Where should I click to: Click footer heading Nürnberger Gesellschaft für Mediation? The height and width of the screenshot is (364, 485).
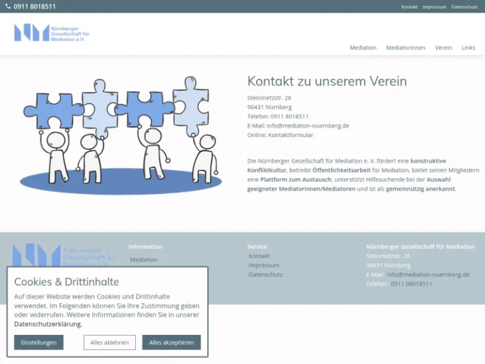[x=420, y=246]
